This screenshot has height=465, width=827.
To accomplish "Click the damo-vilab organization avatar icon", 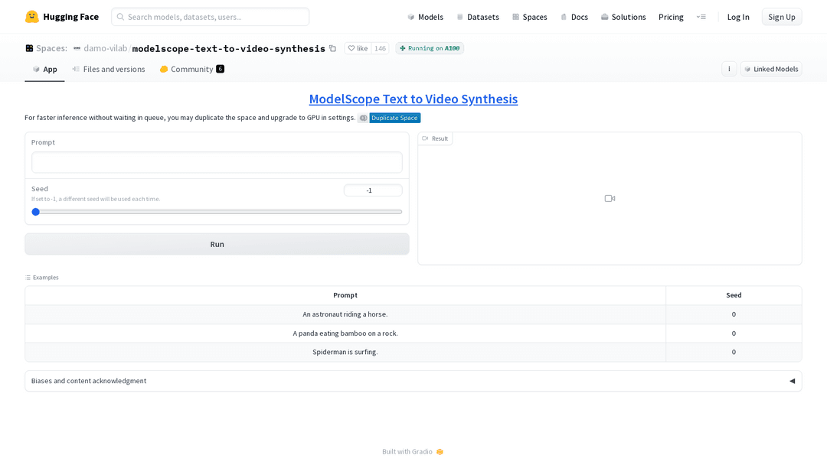I will tap(77, 48).
